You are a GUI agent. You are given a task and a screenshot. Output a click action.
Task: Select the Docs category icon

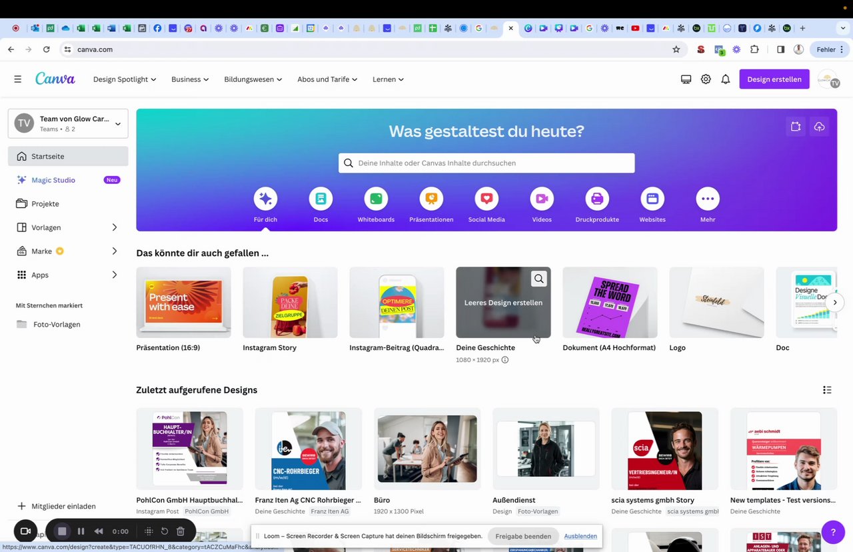click(x=321, y=199)
